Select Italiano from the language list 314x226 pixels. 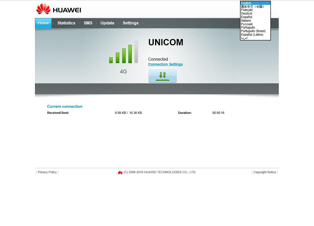[255, 21]
